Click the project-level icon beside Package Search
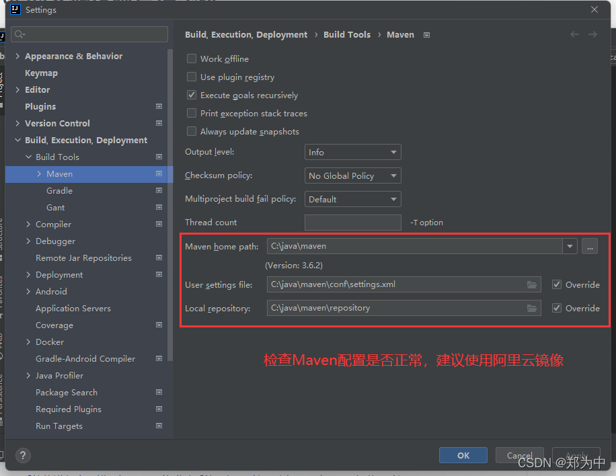This screenshot has width=616, height=476. 159,392
